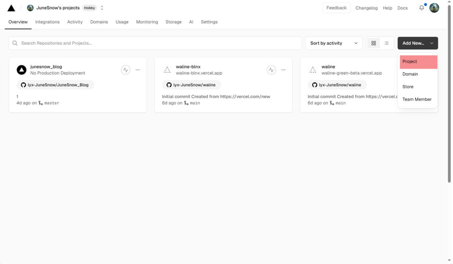This screenshot has height=264, width=453.
Task: Open the lyx-JuneSnow/waline chip in waline-blnx card
Action: [x=192, y=85]
